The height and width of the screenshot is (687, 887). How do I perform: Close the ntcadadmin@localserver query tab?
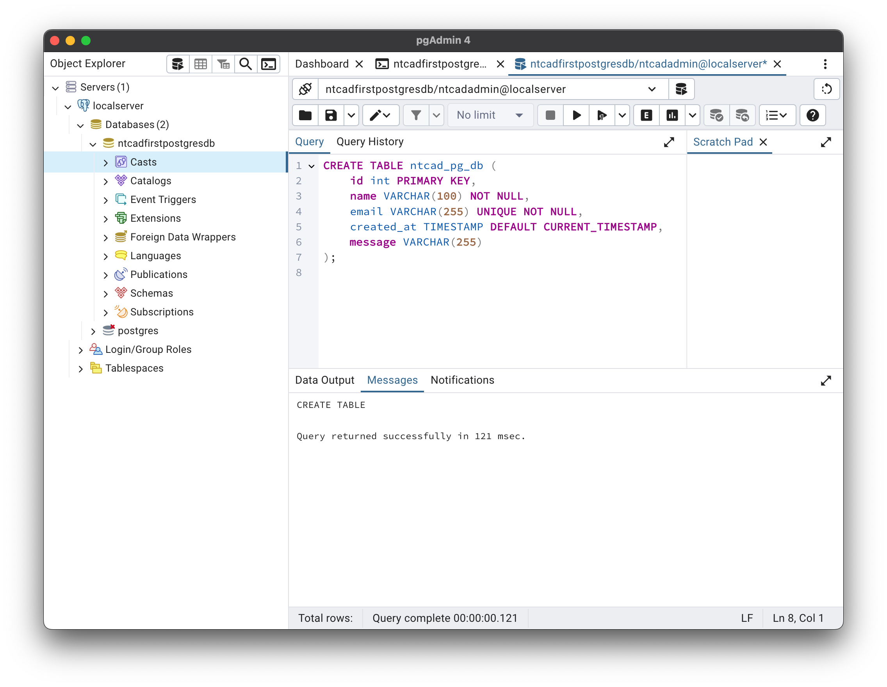click(777, 64)
